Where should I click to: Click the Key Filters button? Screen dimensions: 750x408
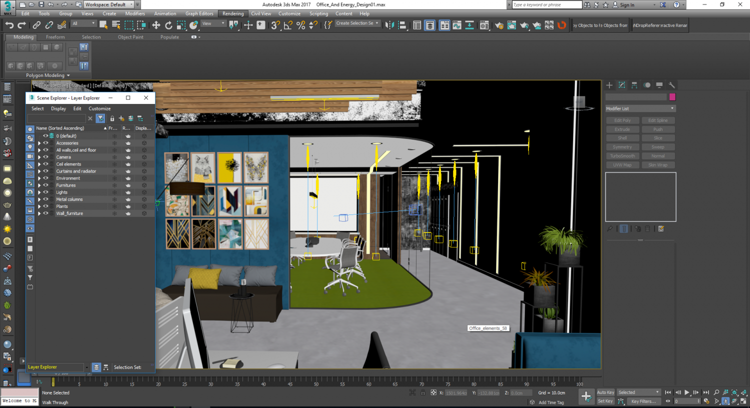click(x=643, y=401)
